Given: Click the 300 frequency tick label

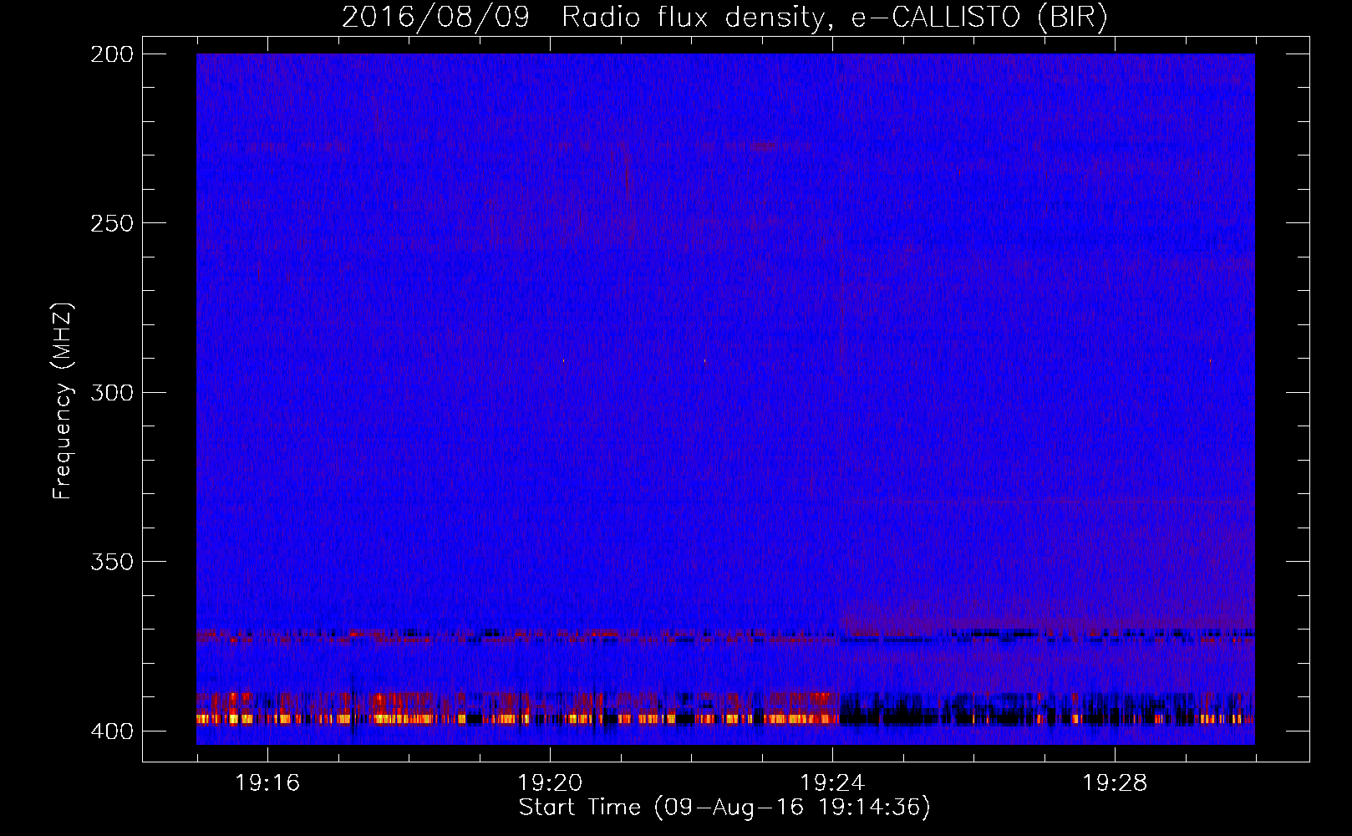Looking at the screenshot, I should pos(111,393).
